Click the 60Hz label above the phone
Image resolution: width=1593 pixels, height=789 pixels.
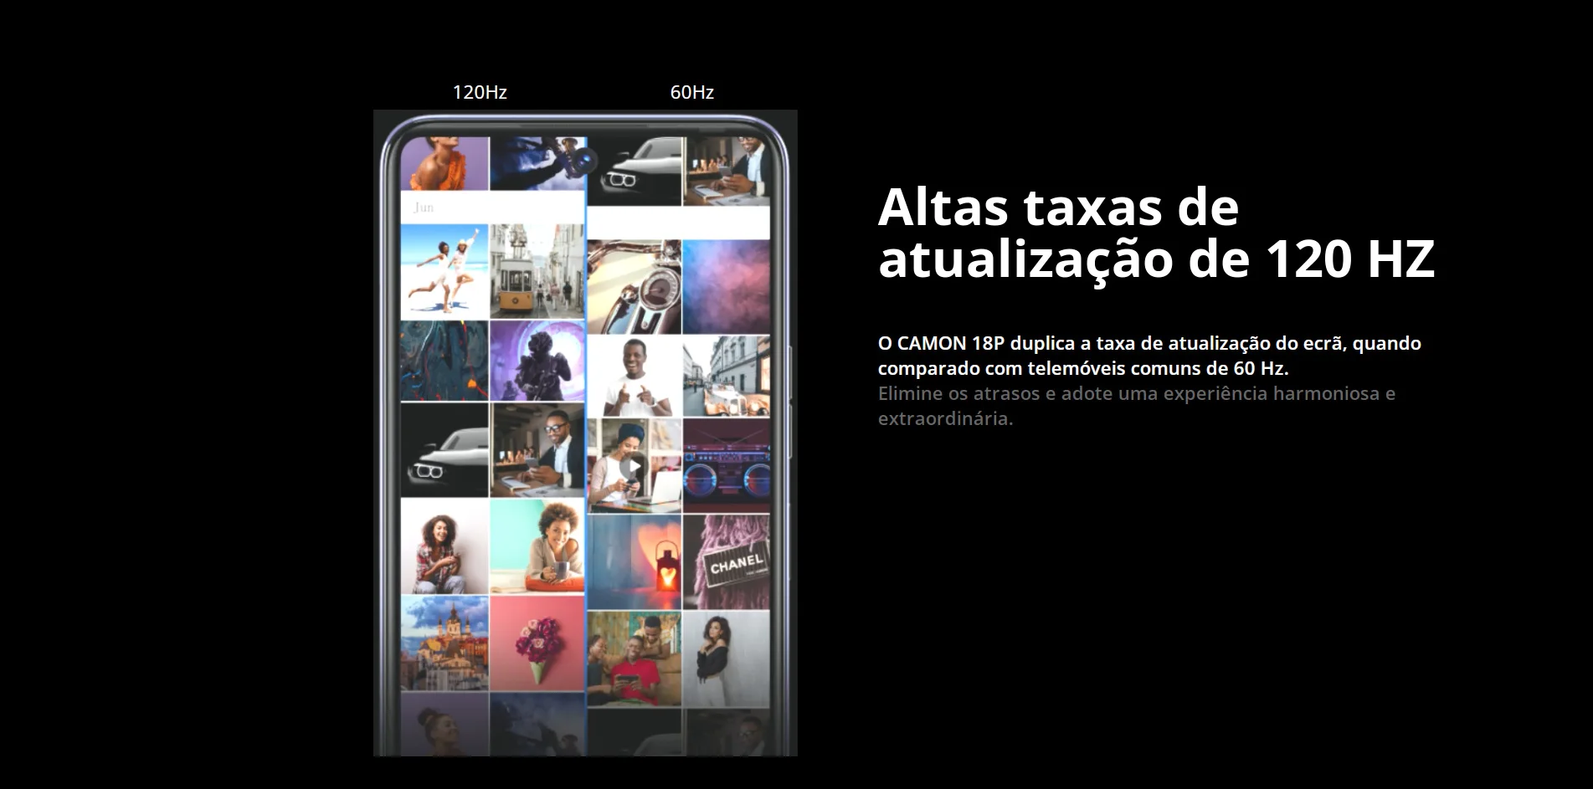coord(691,92)
